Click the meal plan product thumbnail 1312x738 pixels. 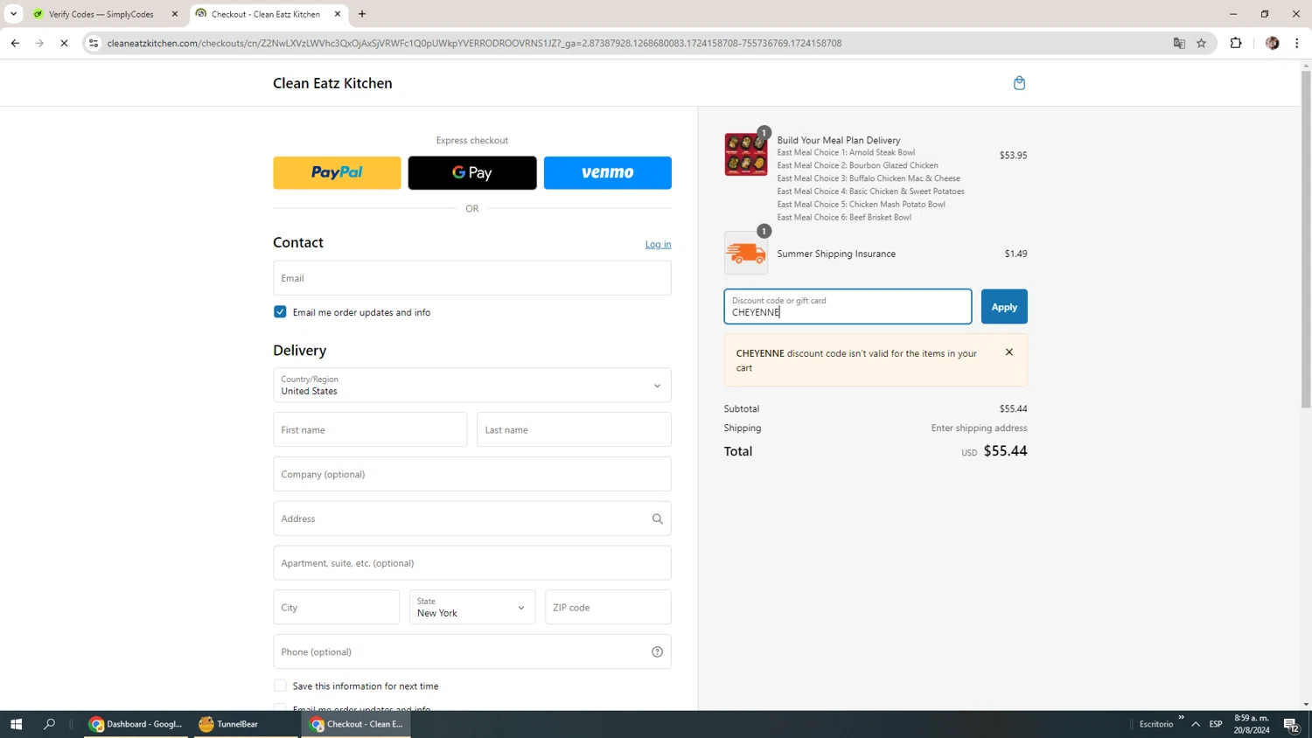coord(745,154)
